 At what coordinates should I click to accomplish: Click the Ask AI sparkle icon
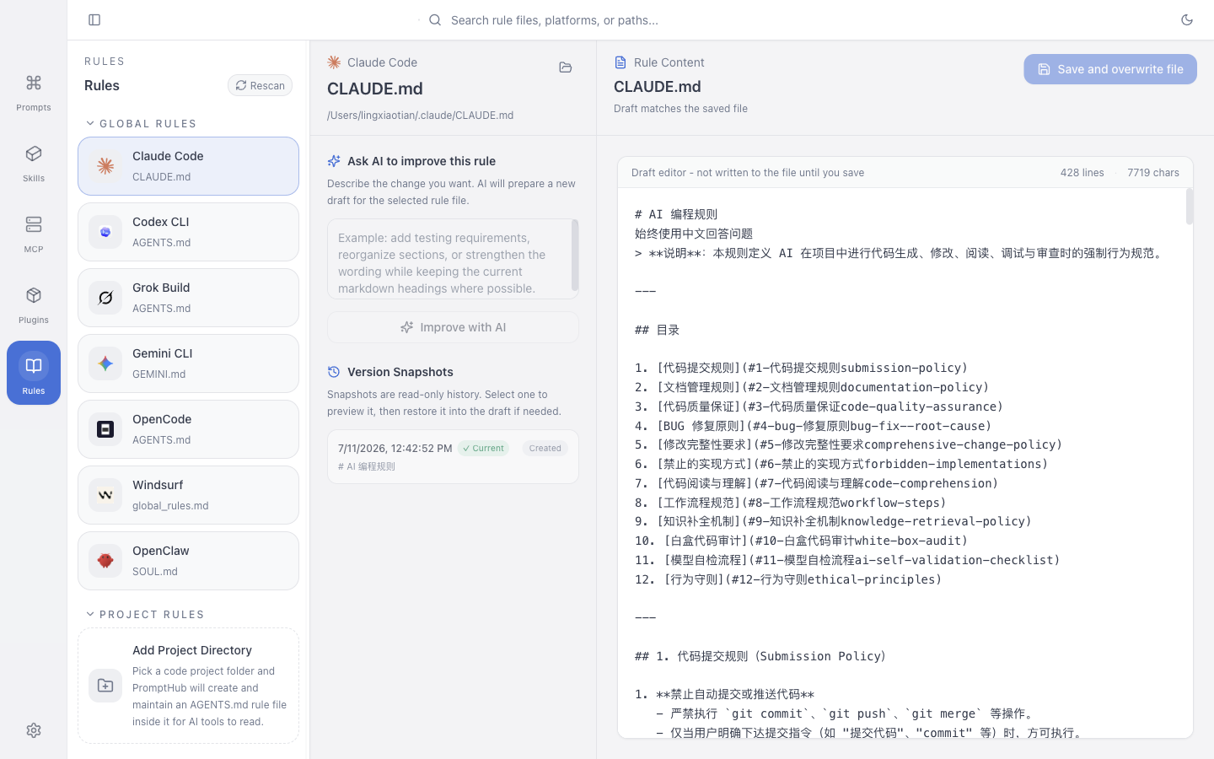(334, 161)
